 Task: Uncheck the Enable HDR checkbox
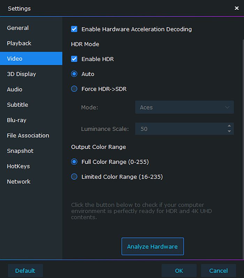tap(74, 59)
